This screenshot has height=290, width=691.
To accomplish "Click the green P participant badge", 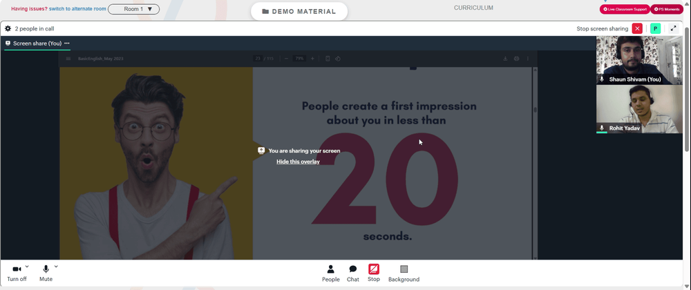I will (x=655, y=28).
